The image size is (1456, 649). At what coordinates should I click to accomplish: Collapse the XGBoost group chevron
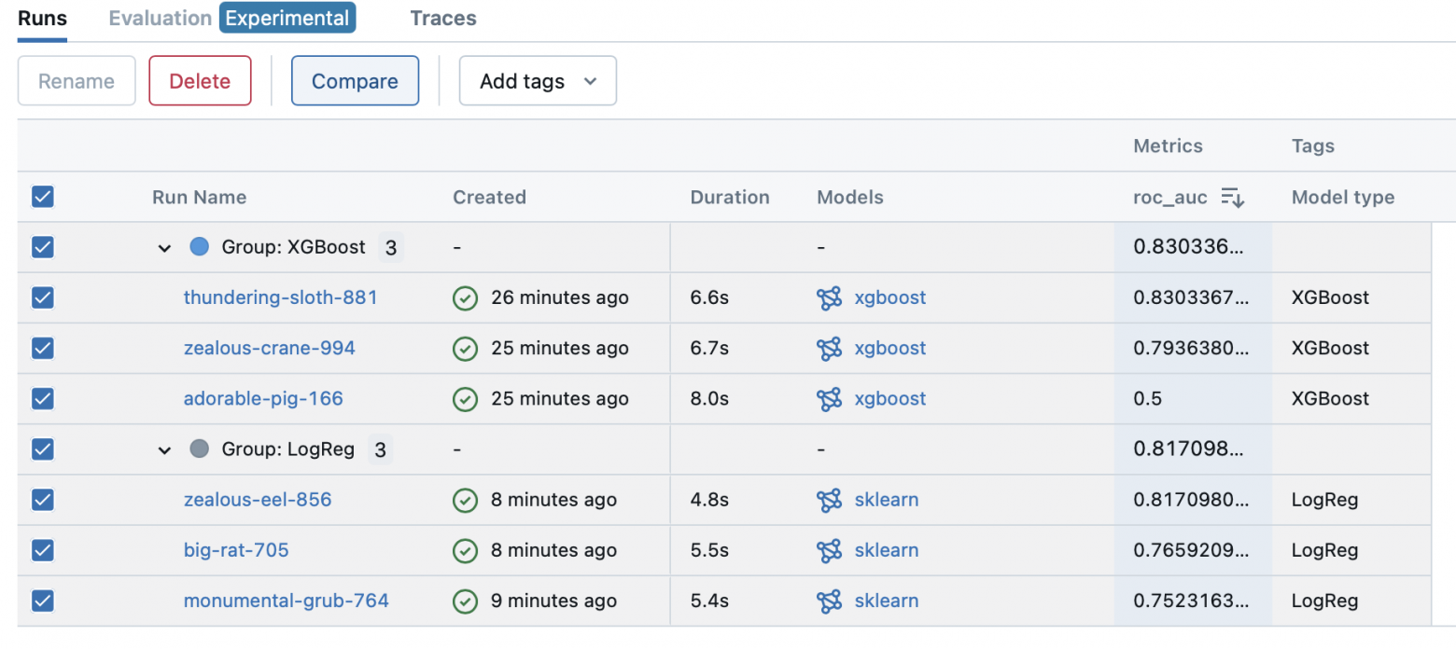click(x=165, y=248)
